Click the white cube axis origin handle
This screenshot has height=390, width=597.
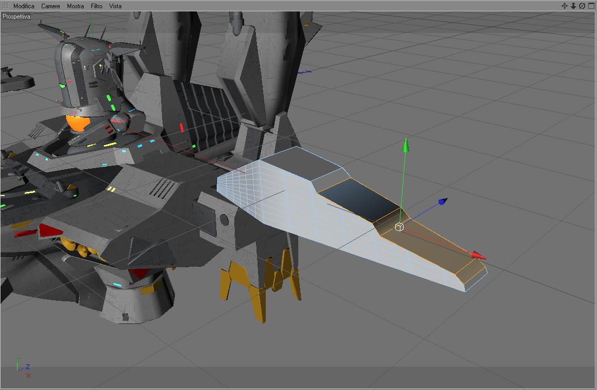click(x=399, y=227)
